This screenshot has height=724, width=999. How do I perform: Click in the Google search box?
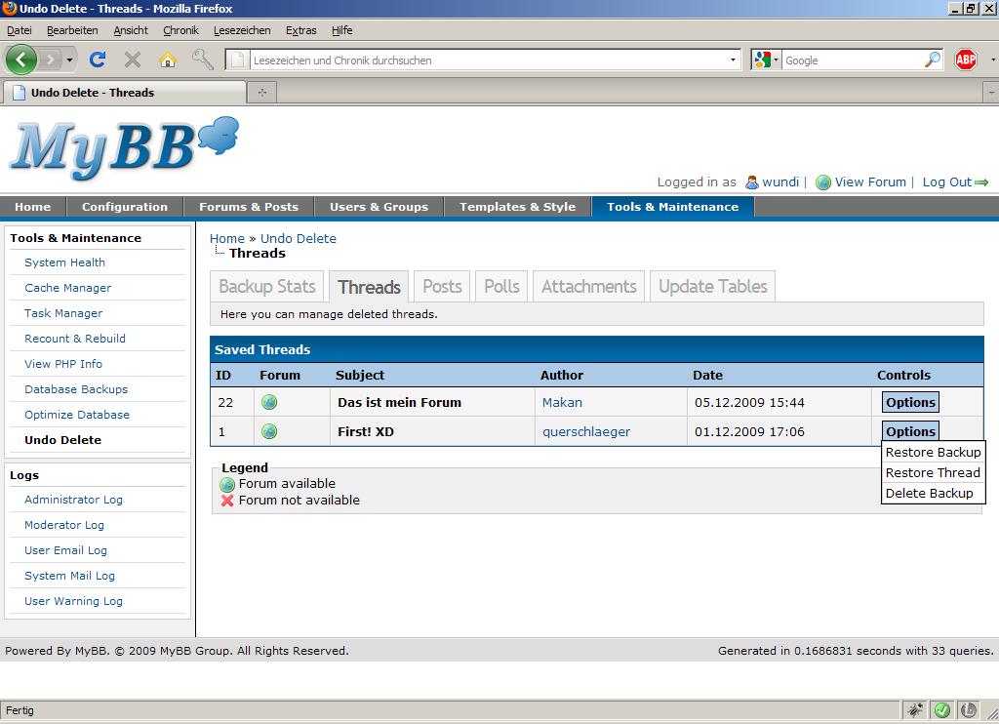tap(853, 60)
